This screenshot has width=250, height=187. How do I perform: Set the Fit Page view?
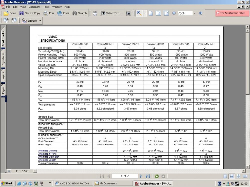click(158, 13)
